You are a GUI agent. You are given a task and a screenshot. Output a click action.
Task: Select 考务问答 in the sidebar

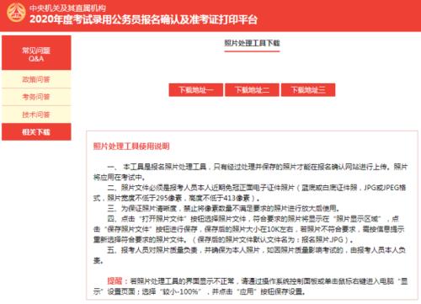pos(36,97)
